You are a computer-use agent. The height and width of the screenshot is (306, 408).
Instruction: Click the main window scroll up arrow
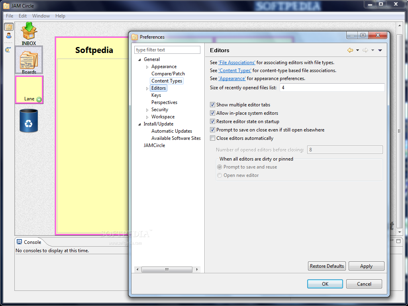click(400, 25)
